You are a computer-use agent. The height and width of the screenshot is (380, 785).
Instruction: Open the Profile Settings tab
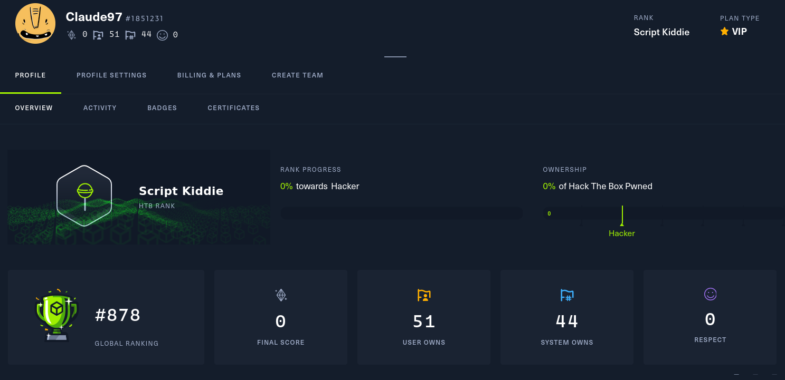click(x=111, y=75)
